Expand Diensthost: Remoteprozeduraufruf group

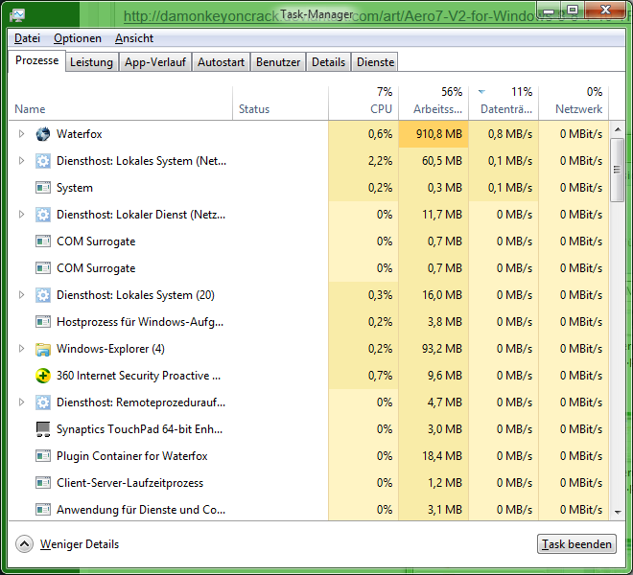point(21,402)
